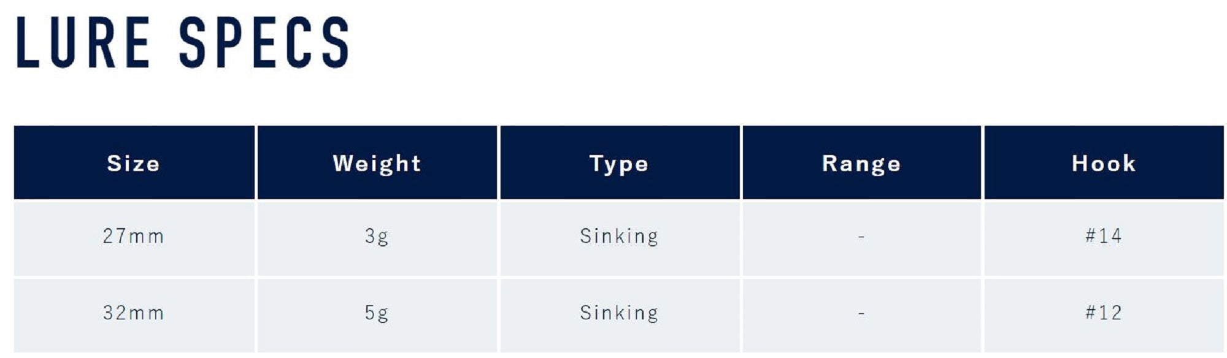Select the Weight column header
This screenshot has height=358, width=1227.
pos(377,164)
